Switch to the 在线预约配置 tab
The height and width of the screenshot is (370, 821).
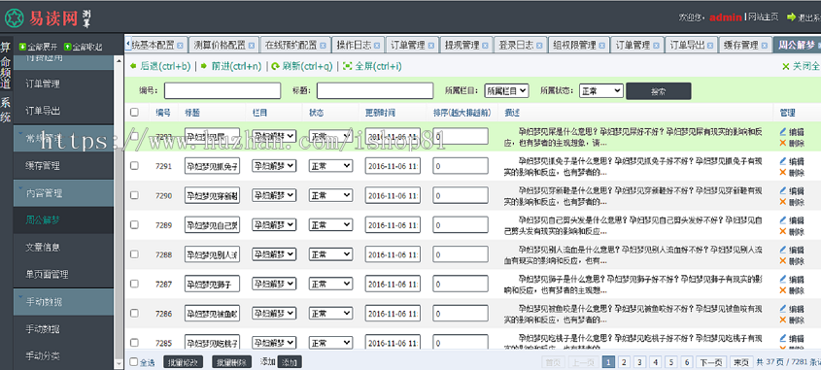[295, 45]
